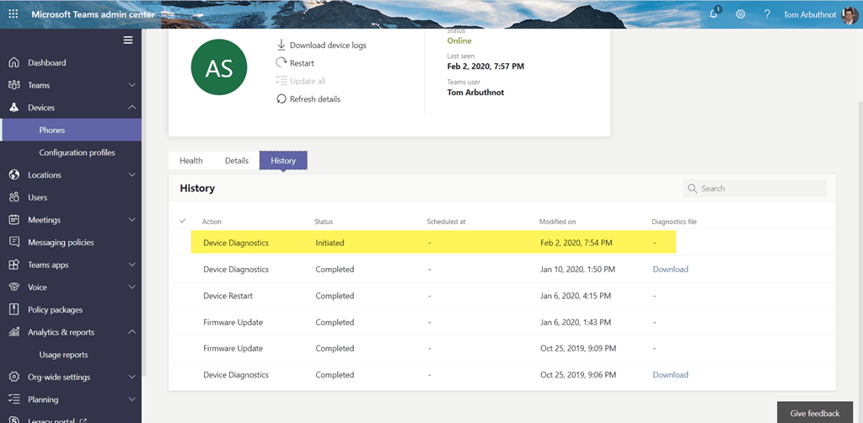Expand the Teams navigation section
The image size is (863, 423).
point(131,85)
